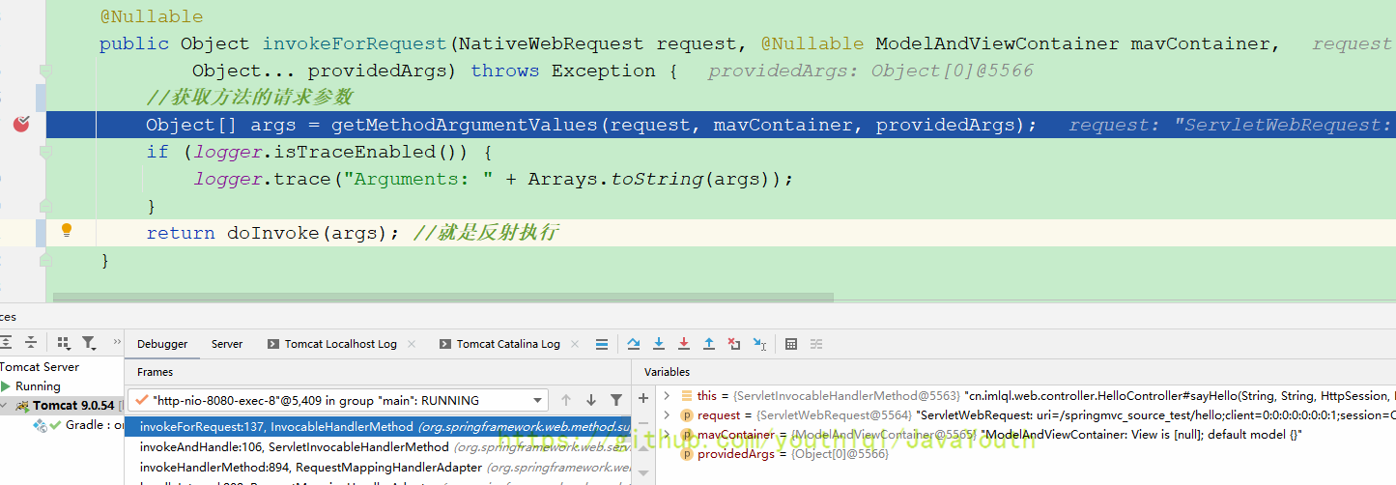Click the Step Over debugger icon
This screenshot has height=485, width=1396.
pos(634,344)
